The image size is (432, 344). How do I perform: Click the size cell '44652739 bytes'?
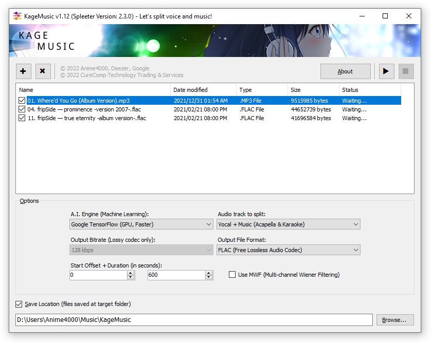pos(311,109)
